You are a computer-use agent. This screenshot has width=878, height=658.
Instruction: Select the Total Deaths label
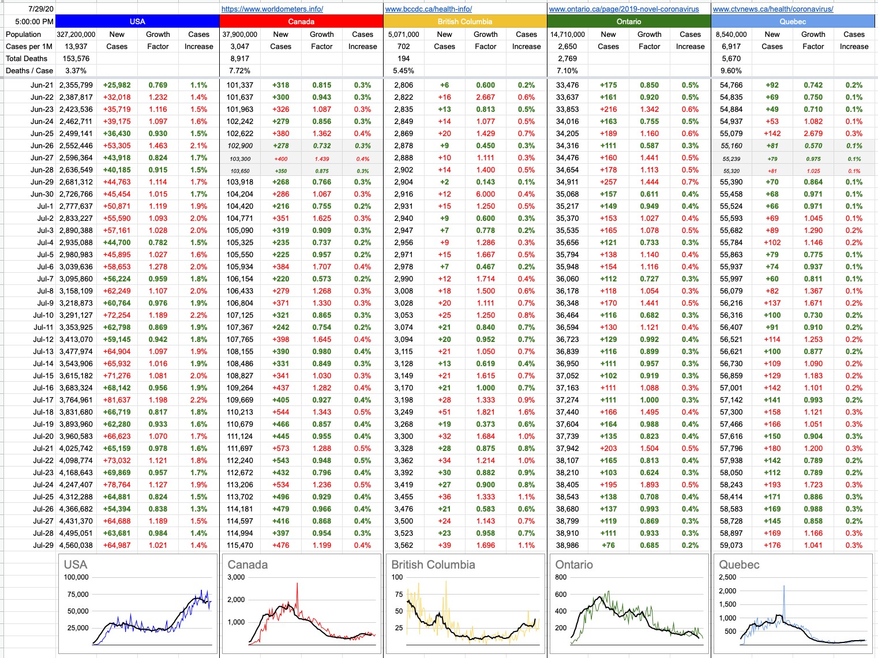click(27, 58)
